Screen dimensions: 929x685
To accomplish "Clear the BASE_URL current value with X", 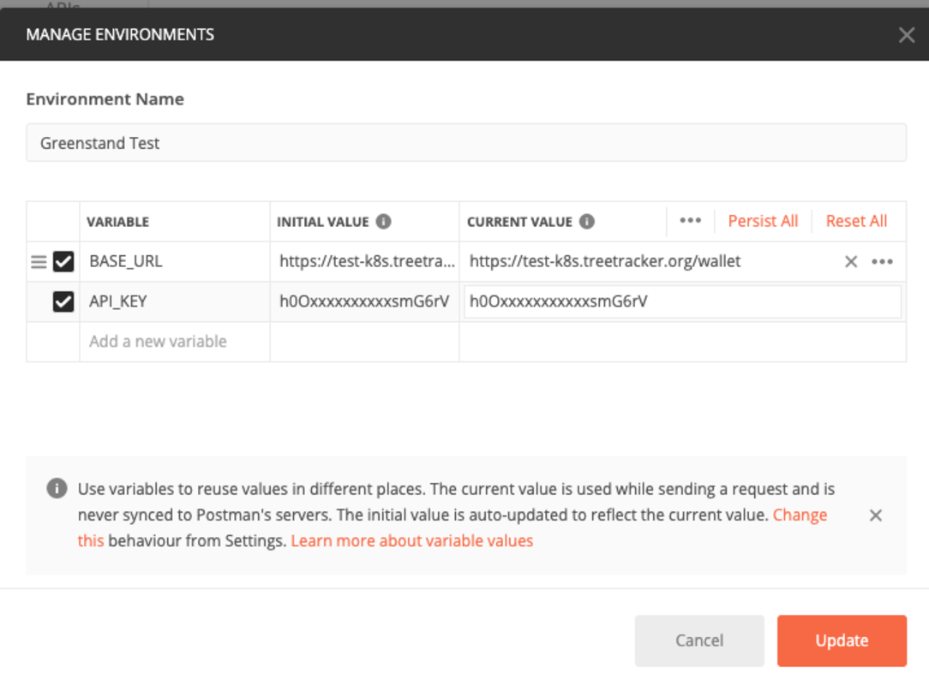I will 851,262.
